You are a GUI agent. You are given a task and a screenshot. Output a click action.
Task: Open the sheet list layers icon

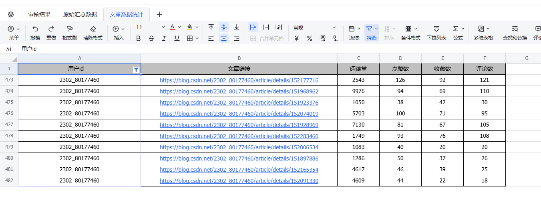pyautogui.click(x=11, y=14)
